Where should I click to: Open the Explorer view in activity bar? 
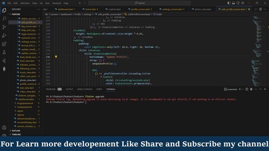click(4, 10)
